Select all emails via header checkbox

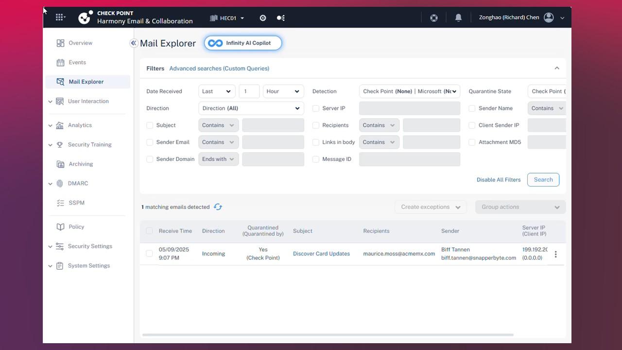click(149, 231)
